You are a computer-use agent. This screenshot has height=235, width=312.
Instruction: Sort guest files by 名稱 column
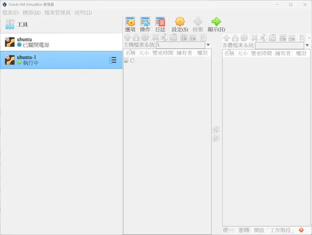229,53
